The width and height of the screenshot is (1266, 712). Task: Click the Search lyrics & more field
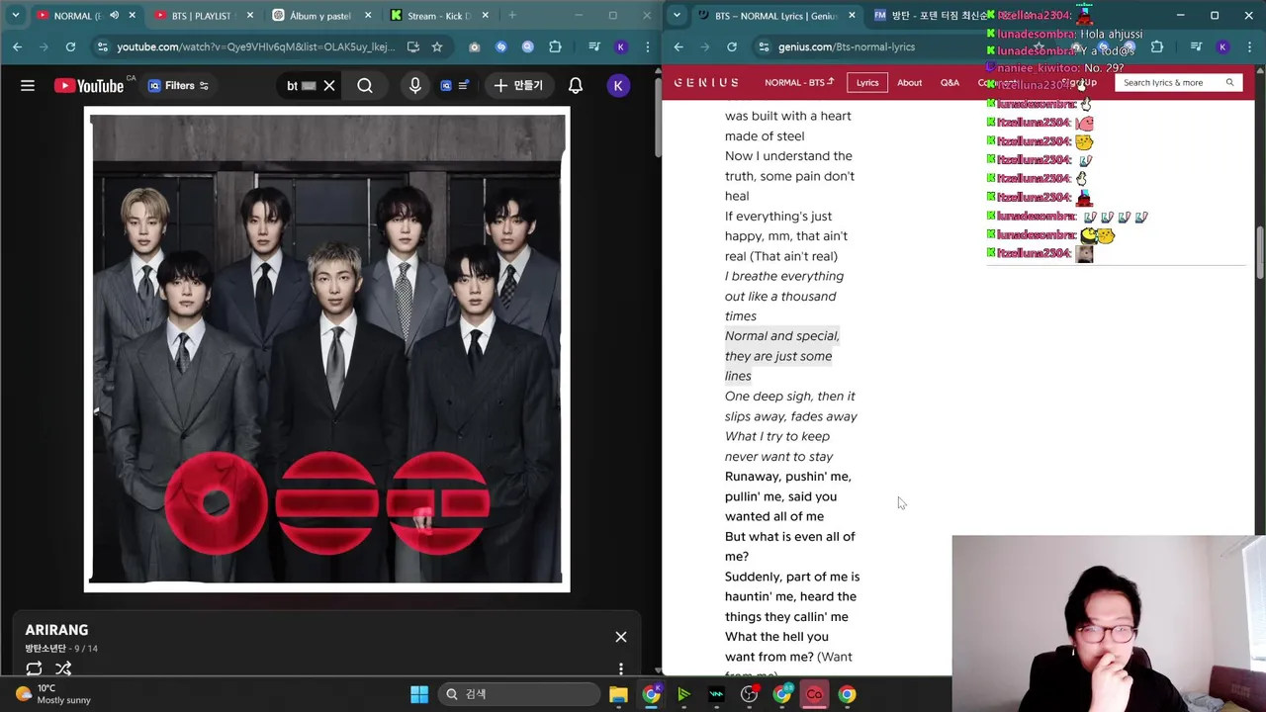point(1177,83)
